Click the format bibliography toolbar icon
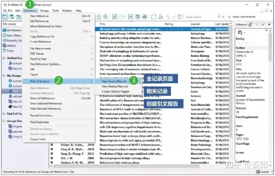275x176 pixels. point(137,17)
